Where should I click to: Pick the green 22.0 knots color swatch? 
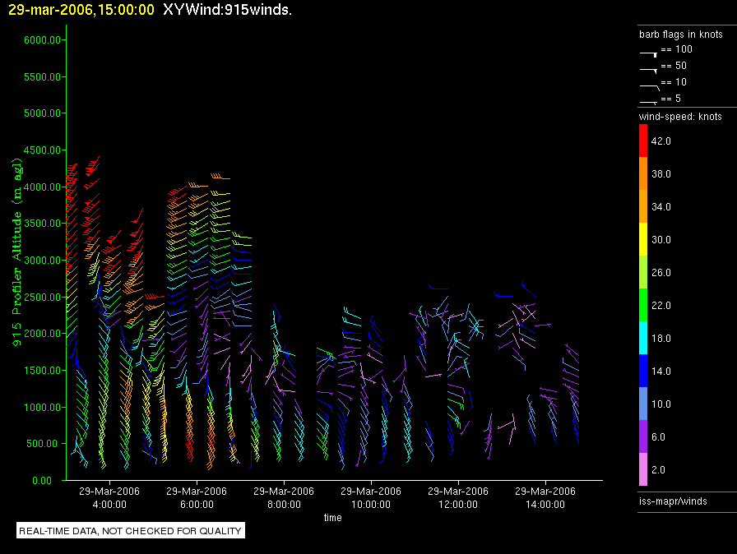click(642, 306)
